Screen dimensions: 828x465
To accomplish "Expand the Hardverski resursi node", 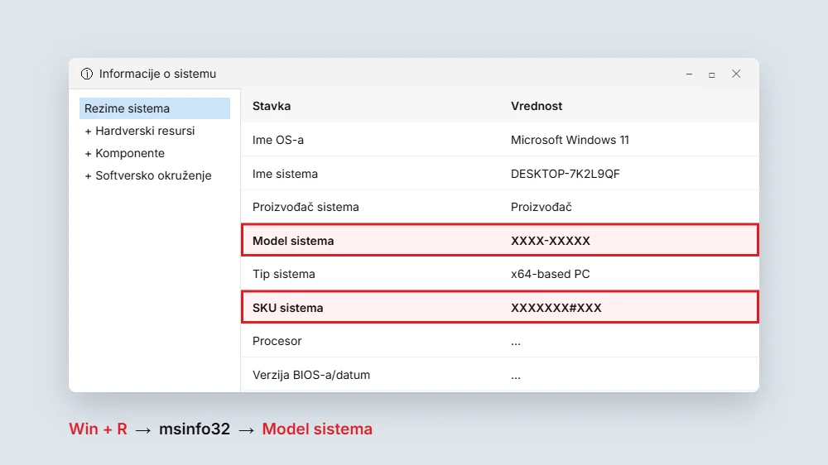I will click(x=89, y=132).
